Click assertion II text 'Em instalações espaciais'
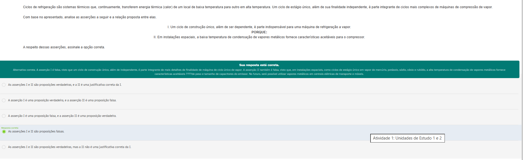 tap(259, 37)
